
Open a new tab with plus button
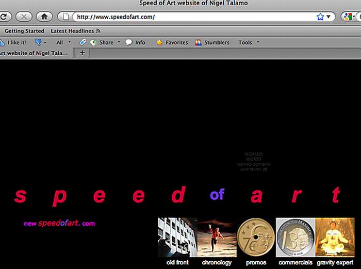[82, 53]
